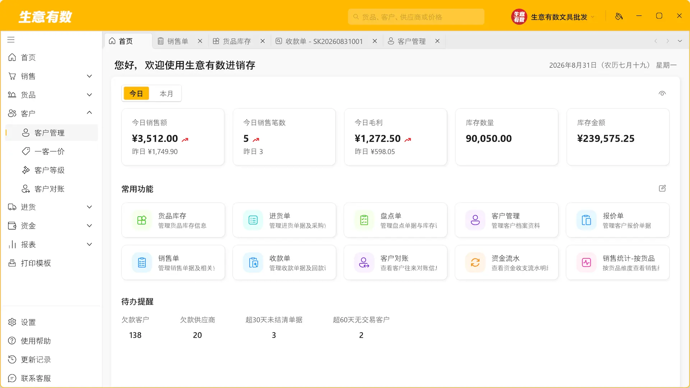690x388 pixels.
Task: Open 客户对账 in the sidebar submenu
Action: point(51,189)
